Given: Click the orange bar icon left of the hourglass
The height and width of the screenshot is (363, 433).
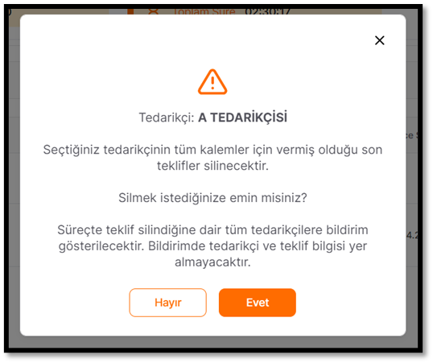Looking at the screenshot, I should (130, 11).
